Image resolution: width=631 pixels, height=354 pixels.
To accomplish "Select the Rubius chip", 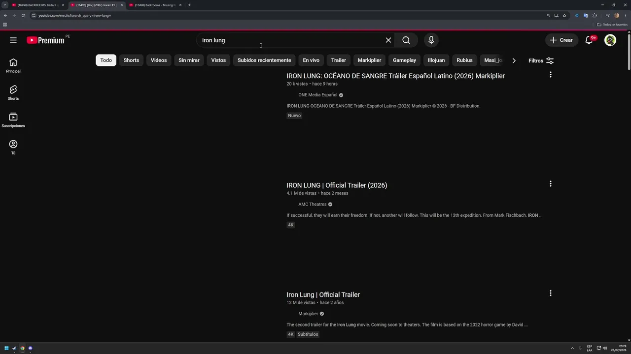I will point(464,60).
